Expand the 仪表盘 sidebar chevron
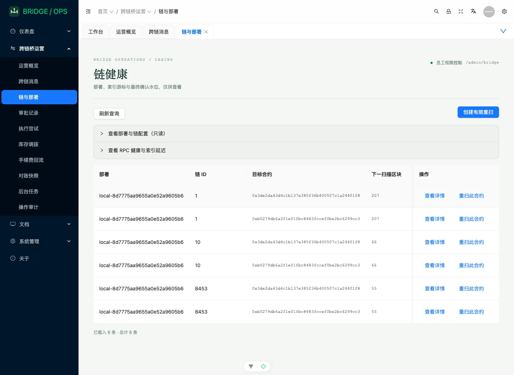 pos(69,31)
